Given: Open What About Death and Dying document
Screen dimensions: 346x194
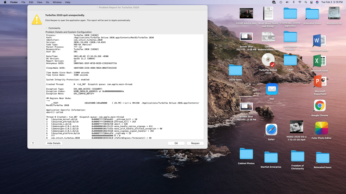Looking at the screenshot, I should click(x=268, y=13).
